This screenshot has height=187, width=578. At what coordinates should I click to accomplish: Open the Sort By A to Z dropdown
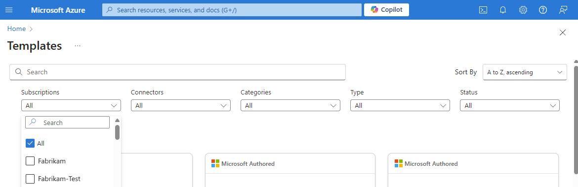pyautogui.click(x=525, y=72)
